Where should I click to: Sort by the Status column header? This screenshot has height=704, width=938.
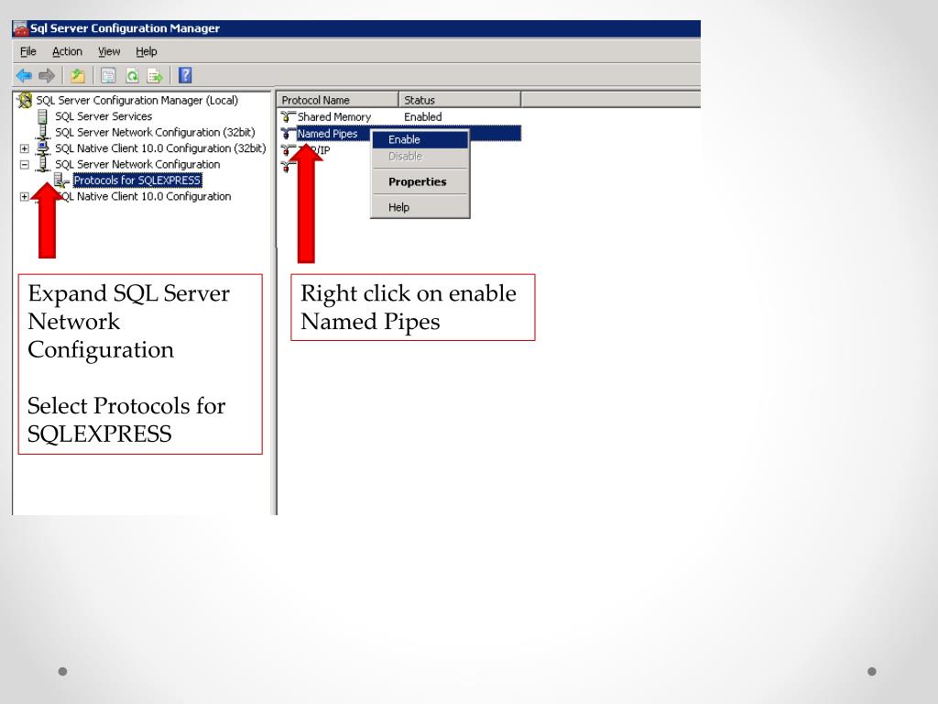pyautogui.click(x=460, y=99)
